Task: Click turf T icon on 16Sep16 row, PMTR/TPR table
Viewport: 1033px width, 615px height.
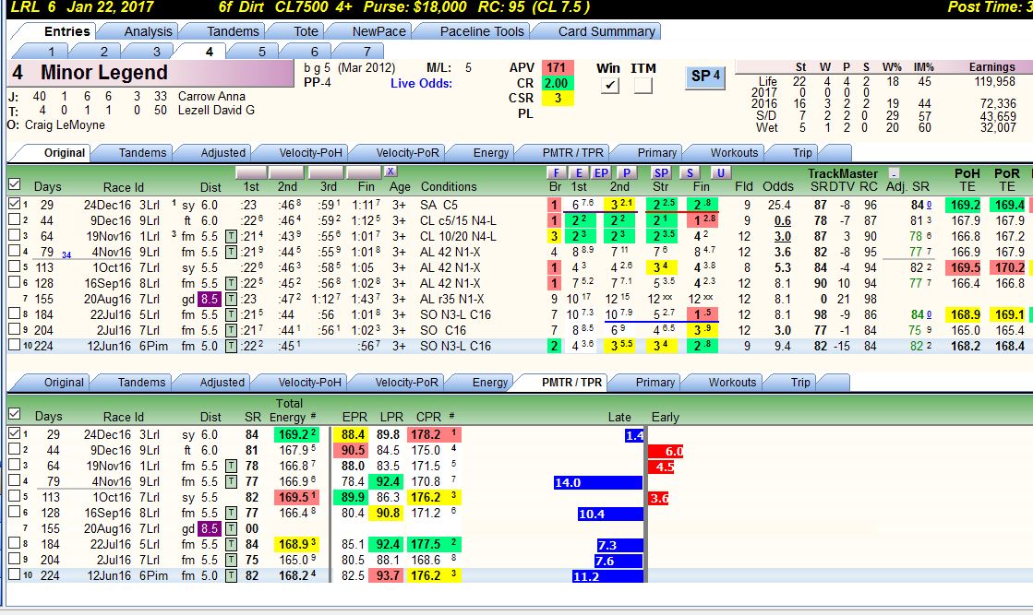Action: coord(231,513)
